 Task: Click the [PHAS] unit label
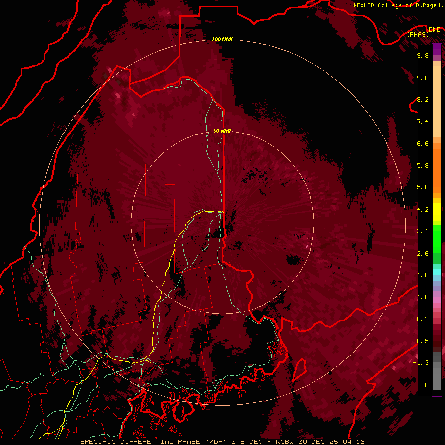[418, 34]
